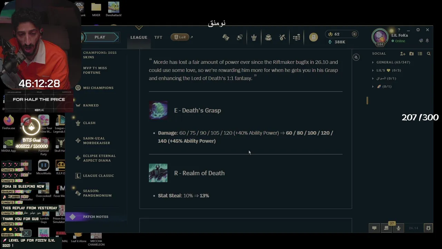
Task: Select SEASON: PANDEMONIUM in the side menu
Action: 97,193
